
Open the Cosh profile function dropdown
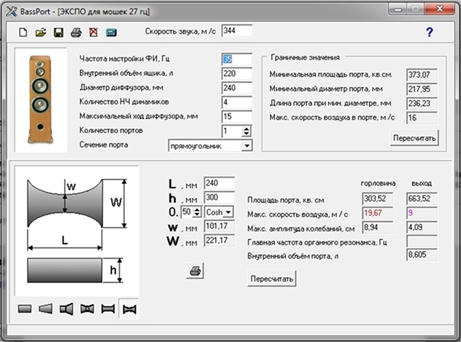[x=228, y=212]
